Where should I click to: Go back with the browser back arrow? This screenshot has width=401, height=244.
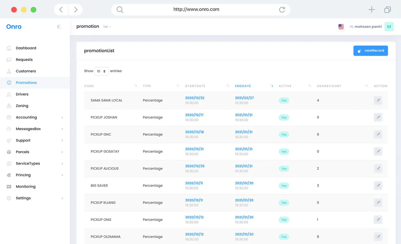pyautogui.click(x=61, y=10)
